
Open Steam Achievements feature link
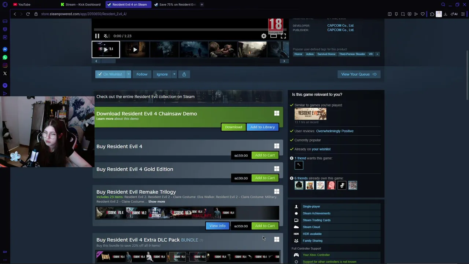317,213
